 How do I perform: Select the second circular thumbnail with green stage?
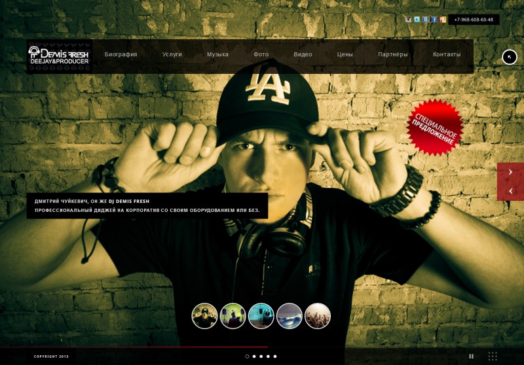pyautogui.click(x=233, y=316)
